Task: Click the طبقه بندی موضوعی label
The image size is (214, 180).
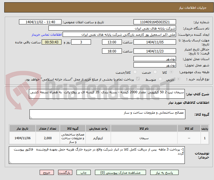Action: point(194,72)
